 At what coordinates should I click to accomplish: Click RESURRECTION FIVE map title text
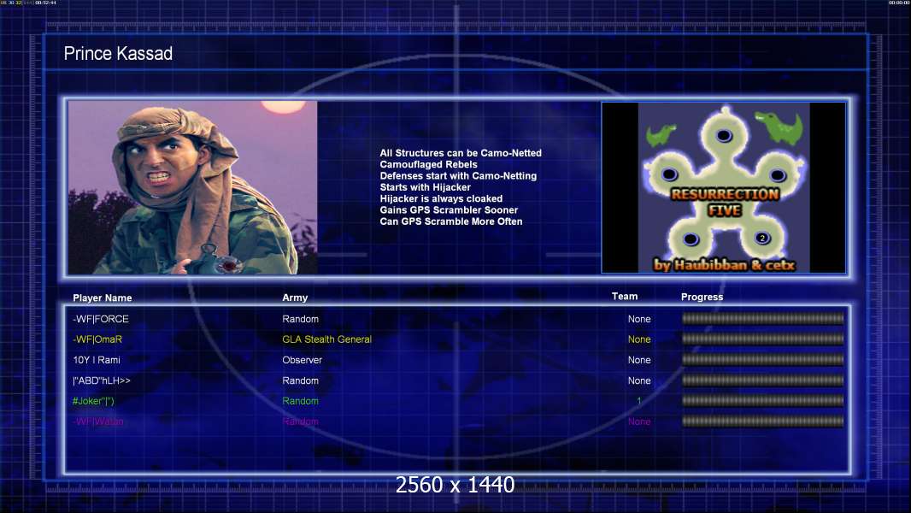725,202
